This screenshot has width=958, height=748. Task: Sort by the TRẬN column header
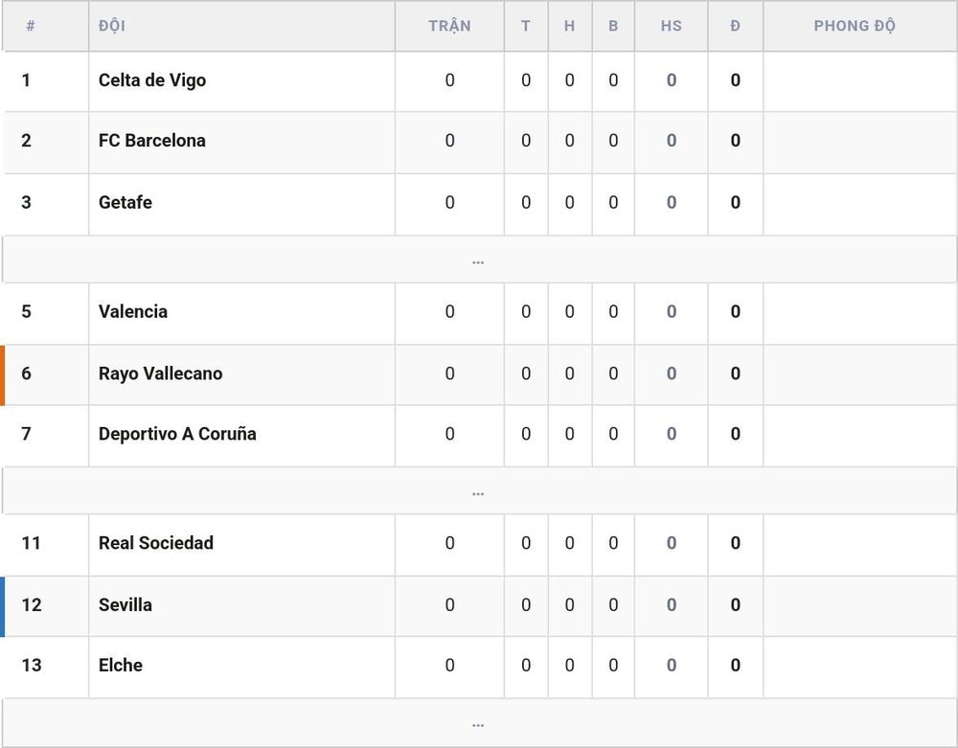point(449,26)
